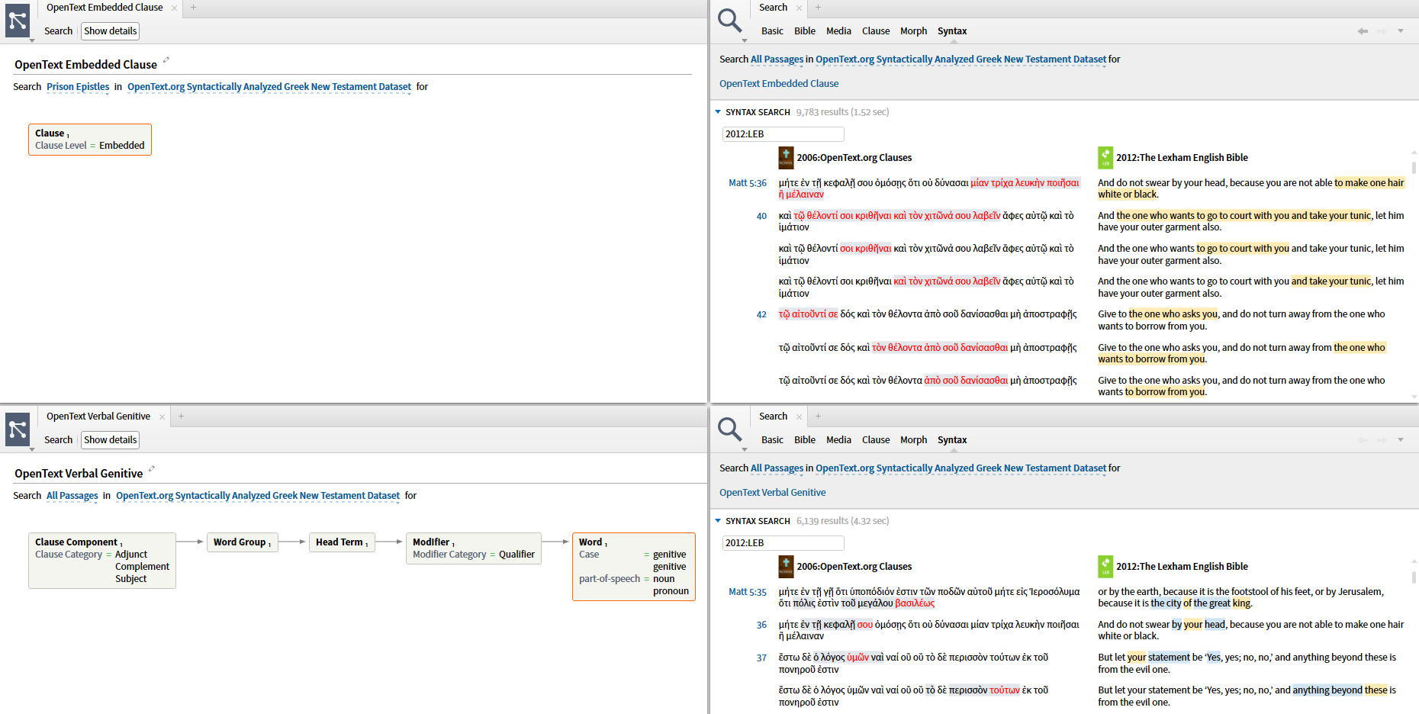The height and width of the screenshot is (714, 1419).
Task: Switch to Basic search in the upper Search panel
Action: (772, 31)
